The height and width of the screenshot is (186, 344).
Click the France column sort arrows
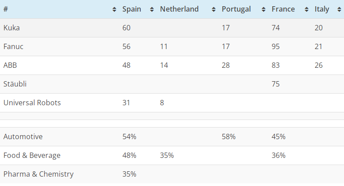[306, 9]
